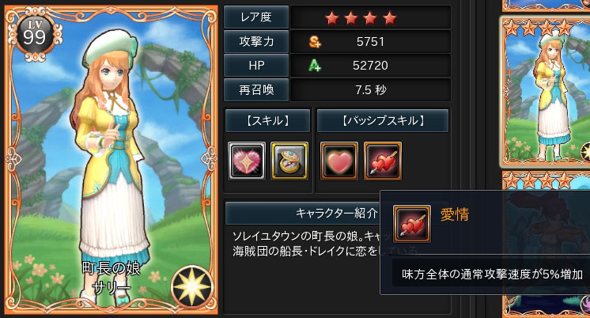Select the sparkling pink heart skill icon
Screen dimensions: 590x318
click(x=247, y=161)
